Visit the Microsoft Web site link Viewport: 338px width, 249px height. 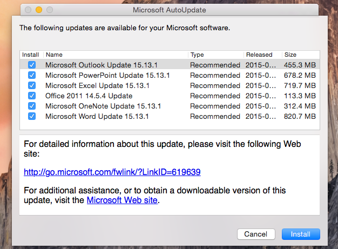click(x=122, y=200)
